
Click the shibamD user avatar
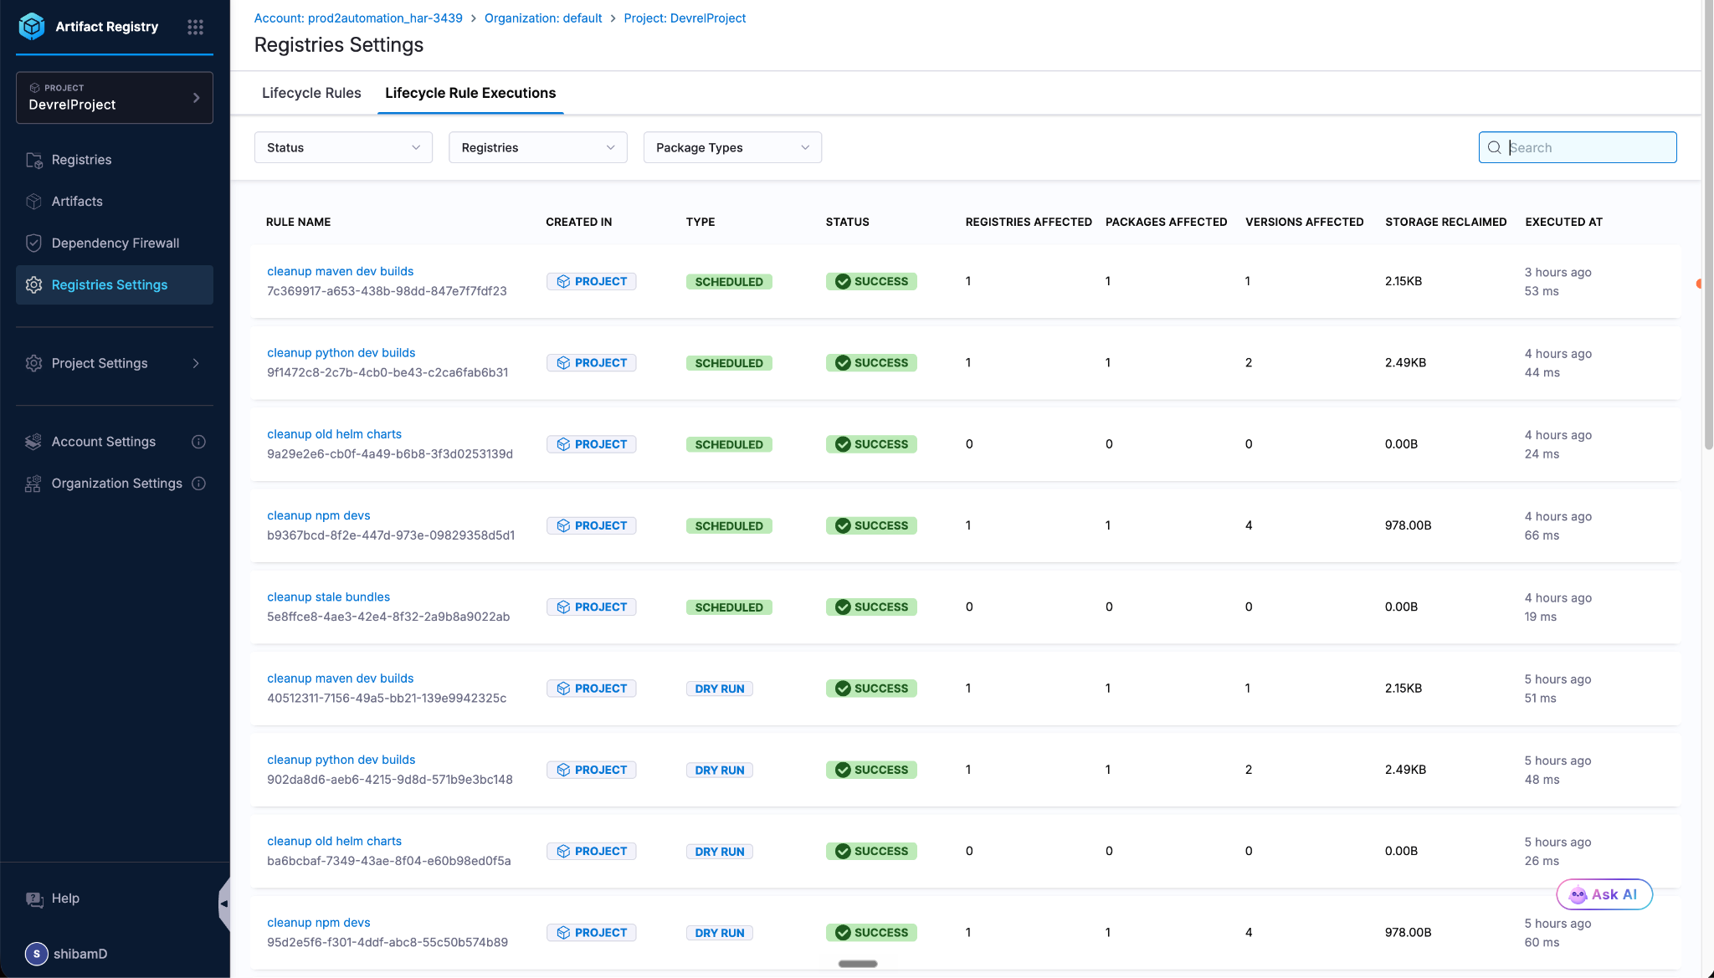pos(36,954)
